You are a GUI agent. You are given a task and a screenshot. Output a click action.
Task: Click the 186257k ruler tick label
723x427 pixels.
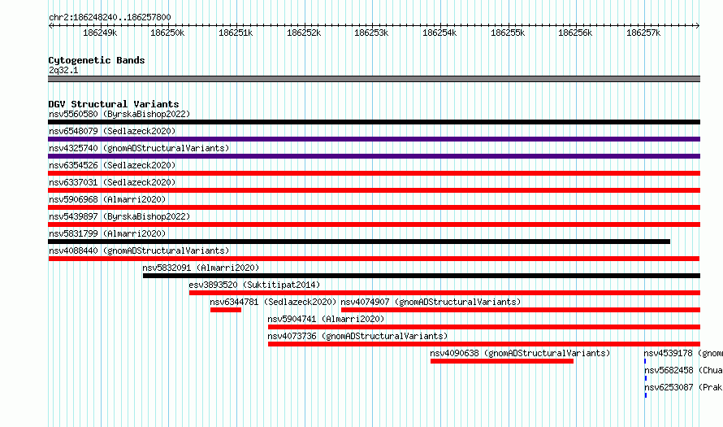point(643,33)
